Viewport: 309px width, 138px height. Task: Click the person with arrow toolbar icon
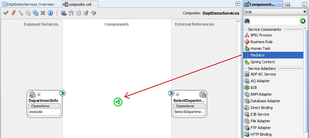93,13
